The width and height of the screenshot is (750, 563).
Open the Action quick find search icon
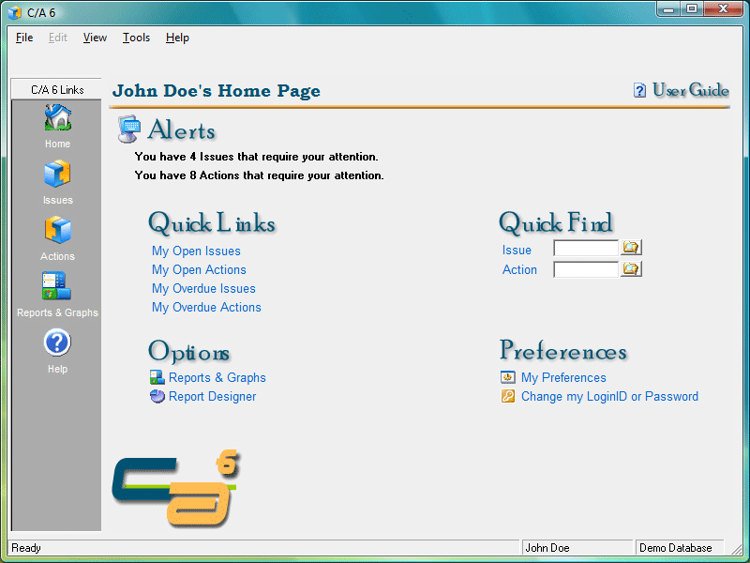click(x=631, y=268)
